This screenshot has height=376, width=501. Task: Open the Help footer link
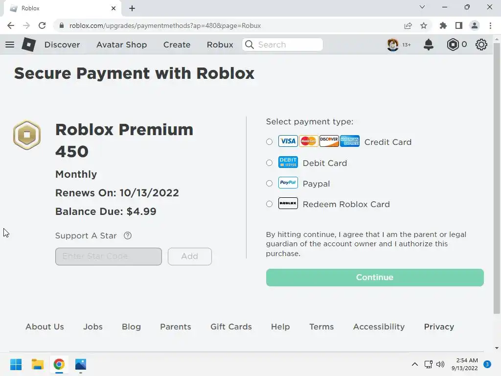coord(280,327)
